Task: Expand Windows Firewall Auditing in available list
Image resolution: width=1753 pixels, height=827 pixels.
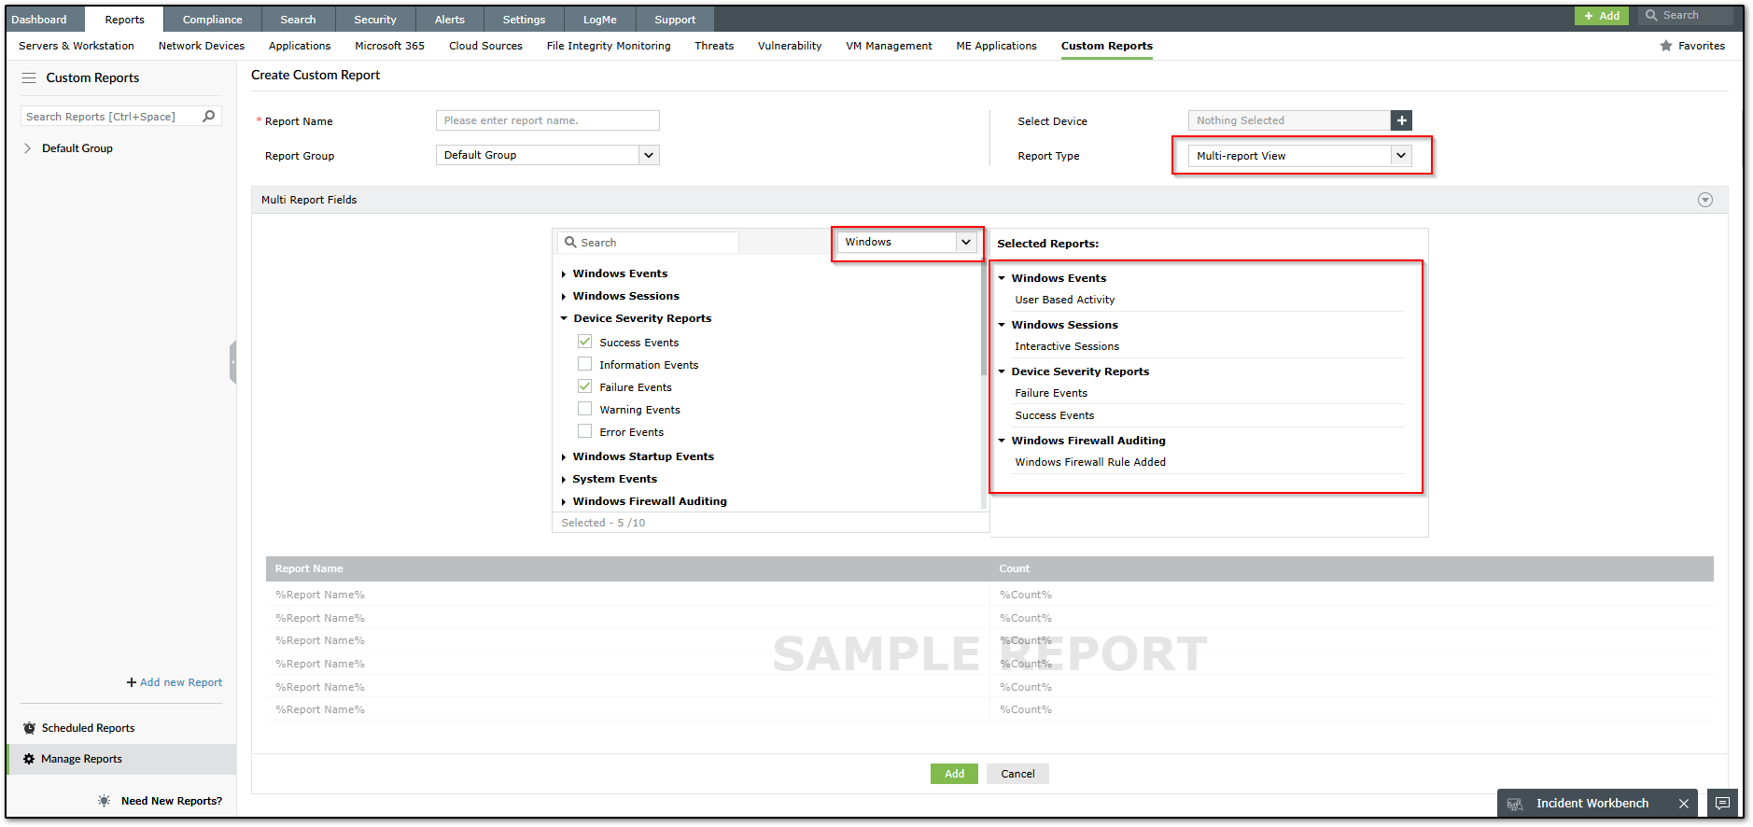Action: coord(564,502)
